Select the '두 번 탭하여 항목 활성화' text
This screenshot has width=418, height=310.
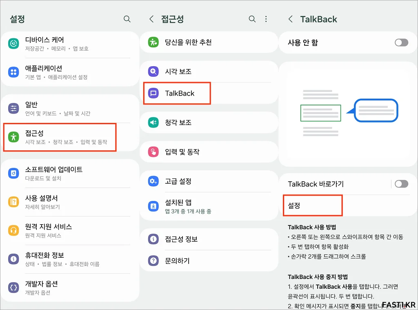[320, 247]
